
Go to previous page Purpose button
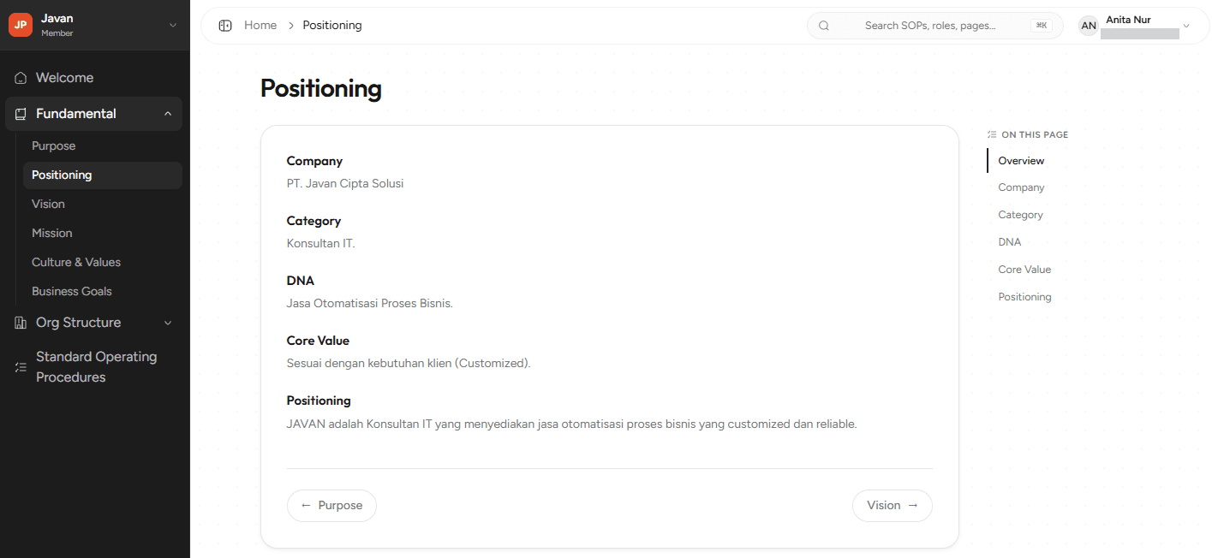(331, 506)
